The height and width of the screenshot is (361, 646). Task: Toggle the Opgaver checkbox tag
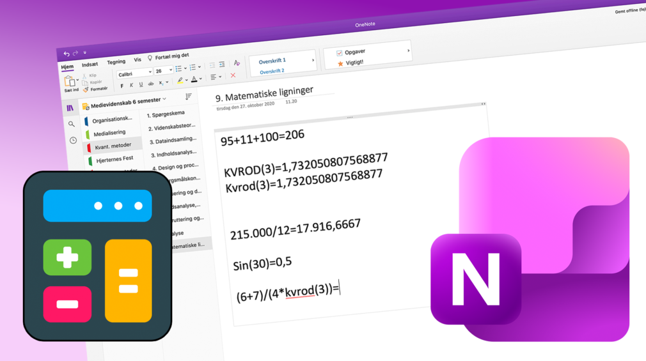tap(339, 53)
